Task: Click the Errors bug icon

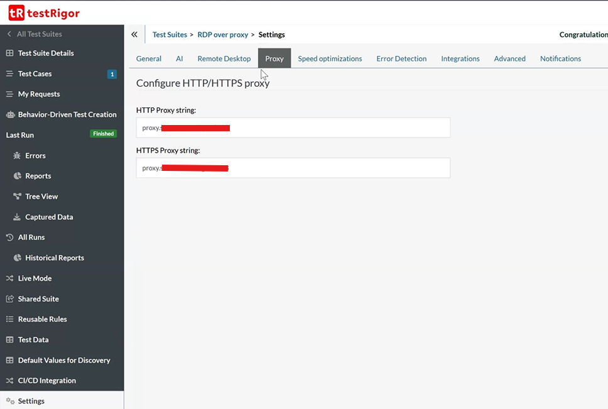Action: click(17, 155)
